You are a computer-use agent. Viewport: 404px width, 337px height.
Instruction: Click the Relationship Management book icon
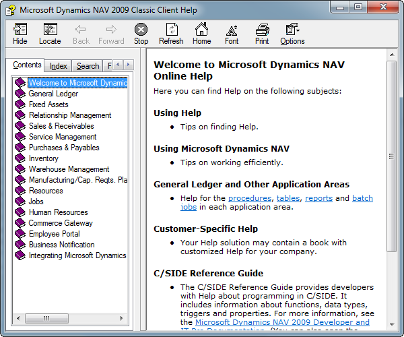pyautogui.click(x=20, y=115)
